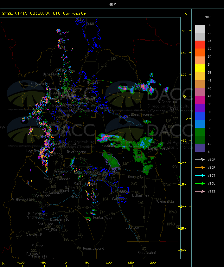Click the pink VBBB arrow icon
Screen dimensions: 224x267
pyautogui.click(x=200, y=191)
